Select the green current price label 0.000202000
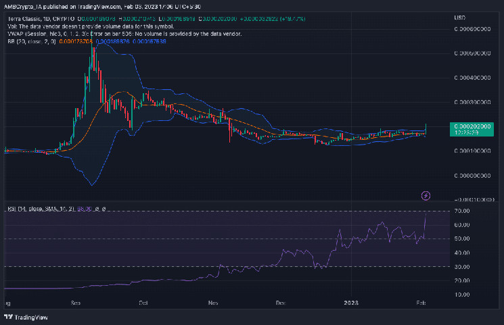504x325 pixels. (x=472, y=129)
